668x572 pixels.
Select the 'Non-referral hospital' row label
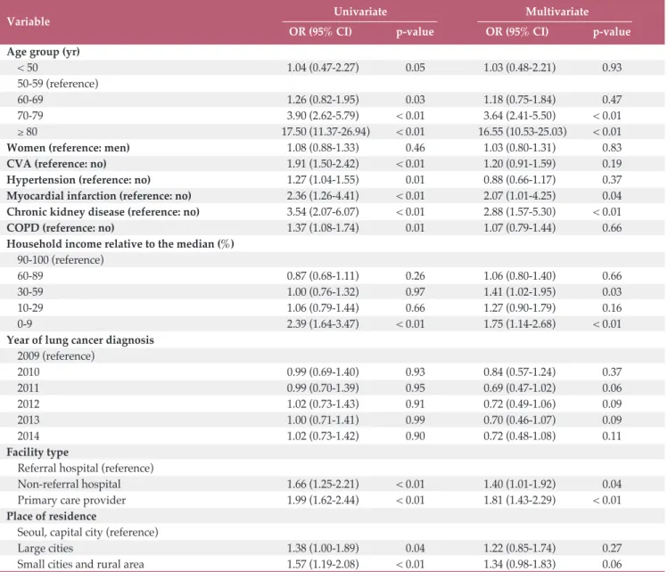click(x=69, y=485)
